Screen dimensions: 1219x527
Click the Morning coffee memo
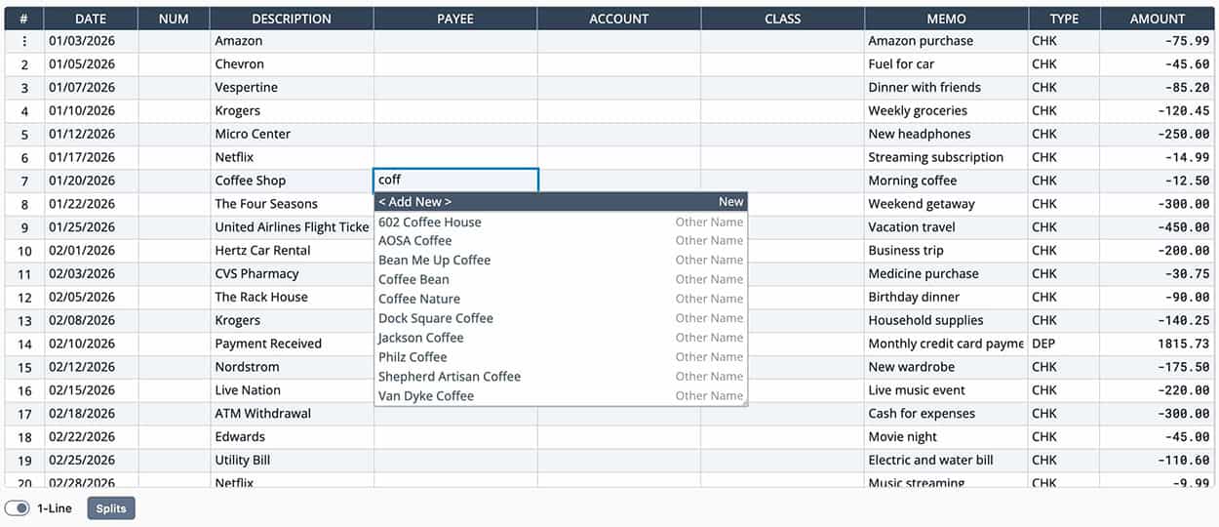tap(946, 181)
